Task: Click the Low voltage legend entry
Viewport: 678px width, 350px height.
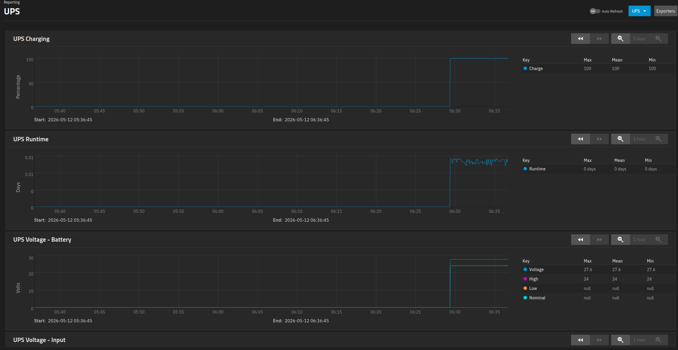Action: (x=533, y=288)
